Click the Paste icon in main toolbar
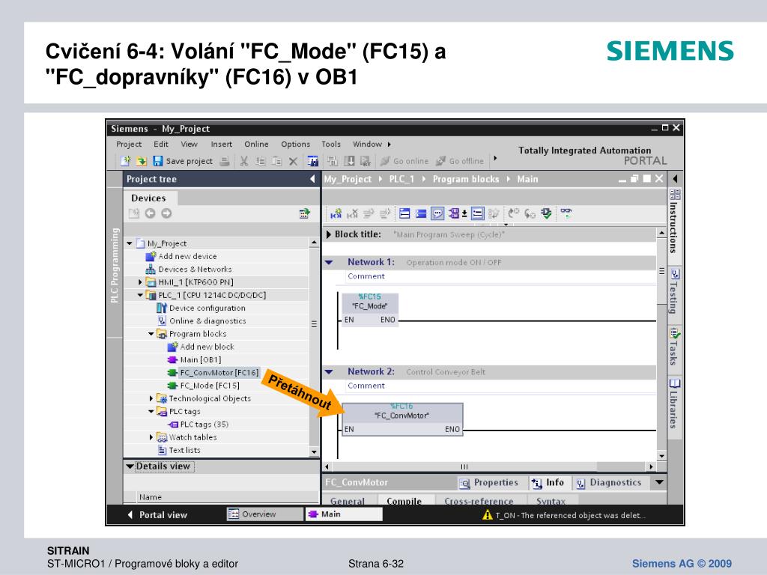Image resolution: width=767 pixels, height=575 pixels. 277,161
